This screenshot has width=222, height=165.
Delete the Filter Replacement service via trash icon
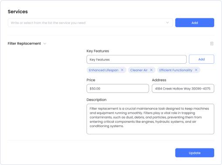click(x=212, y=44)
